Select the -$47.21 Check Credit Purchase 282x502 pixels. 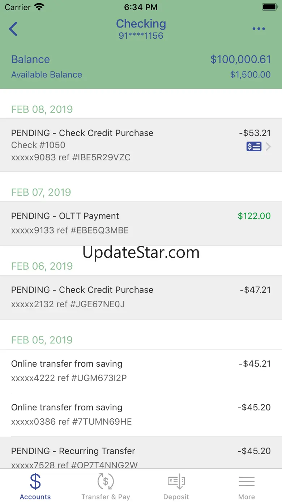[141, 297]
